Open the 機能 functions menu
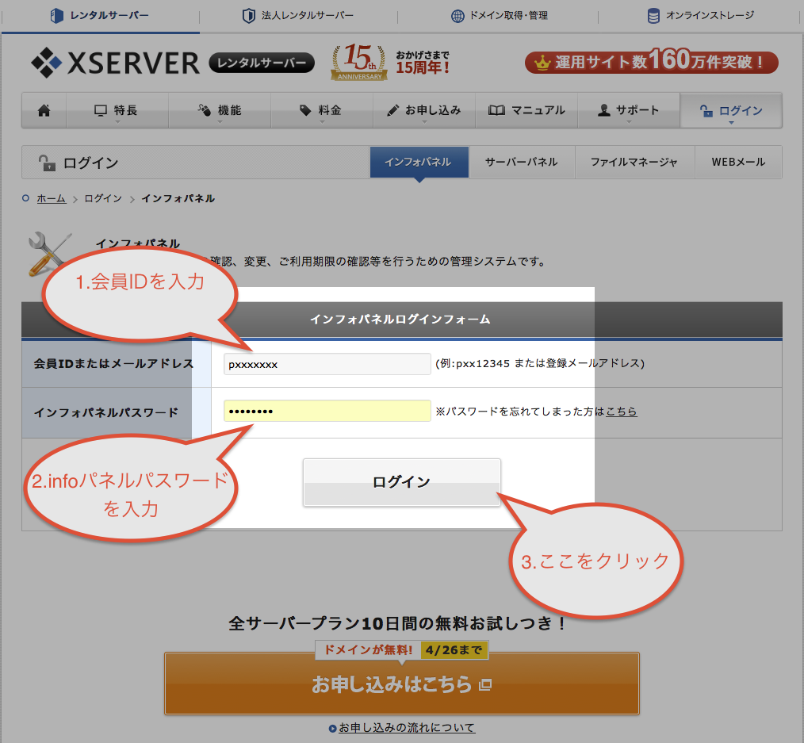Image resolution: width=804 pixels, height=743 pixels. pos(220,110)
